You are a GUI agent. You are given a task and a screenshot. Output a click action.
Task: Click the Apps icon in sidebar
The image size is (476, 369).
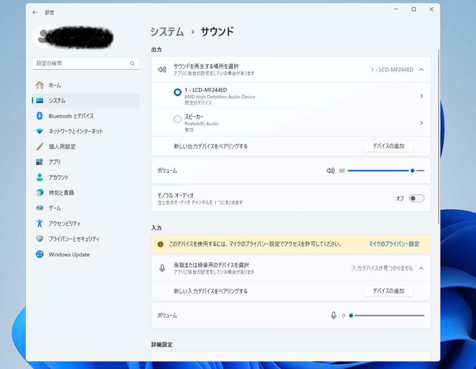point(40,162)
